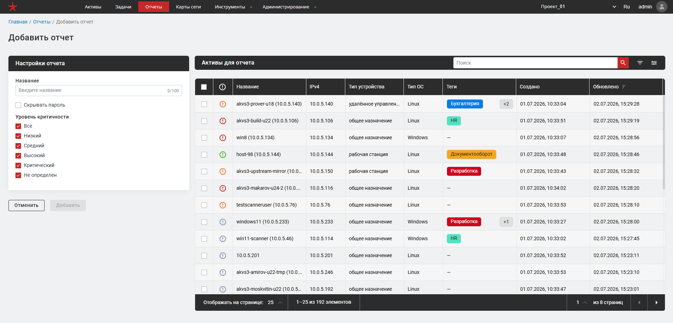Uncheck the Критический criticality checkbox

[18, 166]
